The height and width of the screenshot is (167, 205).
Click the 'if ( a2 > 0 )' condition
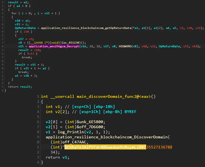click(x=19, y=6)
